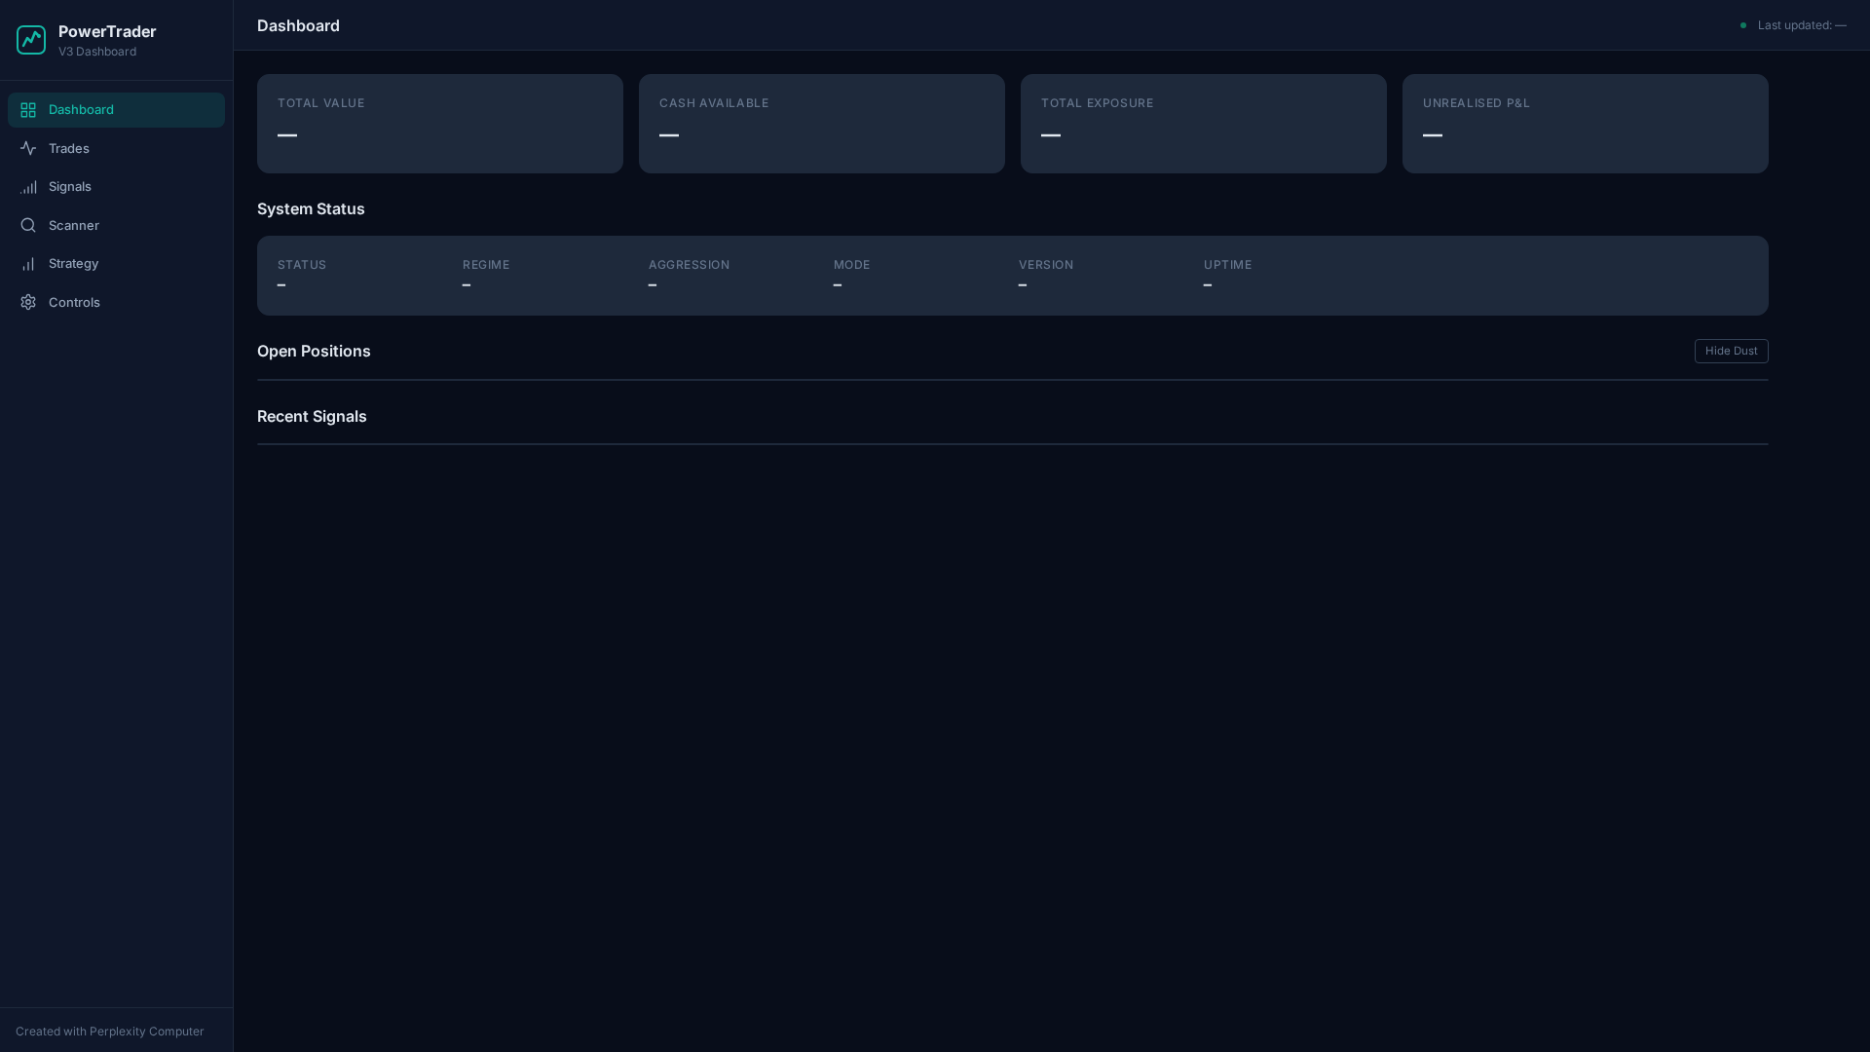Click the green status dot near Last updated
The height and width of the screenshot is (1052, 1870).
1743,25
